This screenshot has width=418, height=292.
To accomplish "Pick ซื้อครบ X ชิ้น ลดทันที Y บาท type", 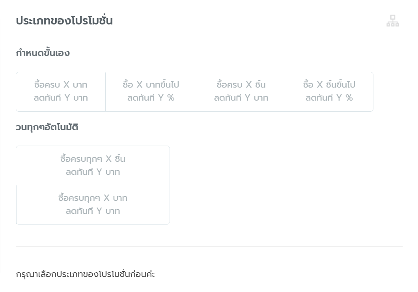I will click(241, 92).
